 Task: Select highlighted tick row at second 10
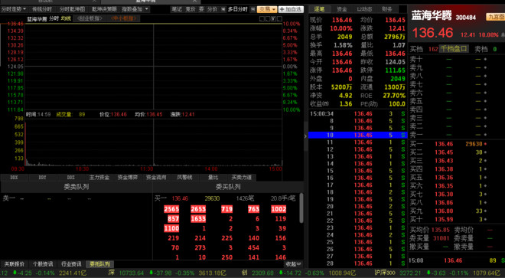tap(357, 135)
